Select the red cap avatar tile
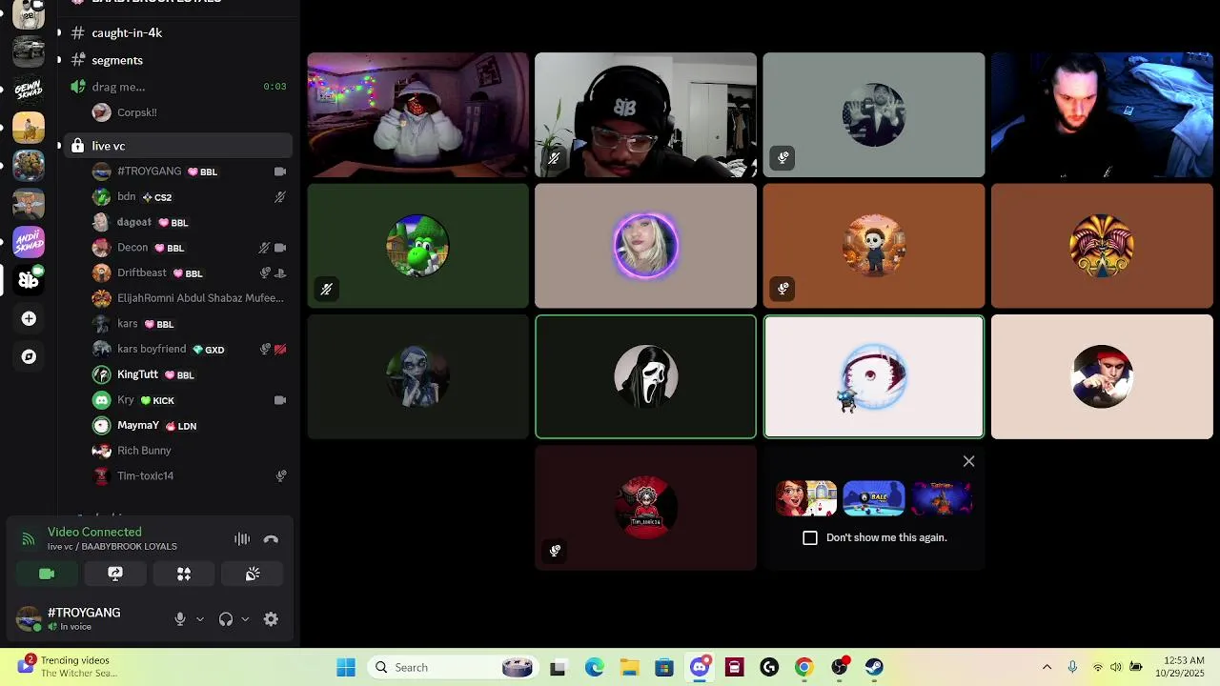Viewport: 1220px width, 686px height. [1102, 377]
